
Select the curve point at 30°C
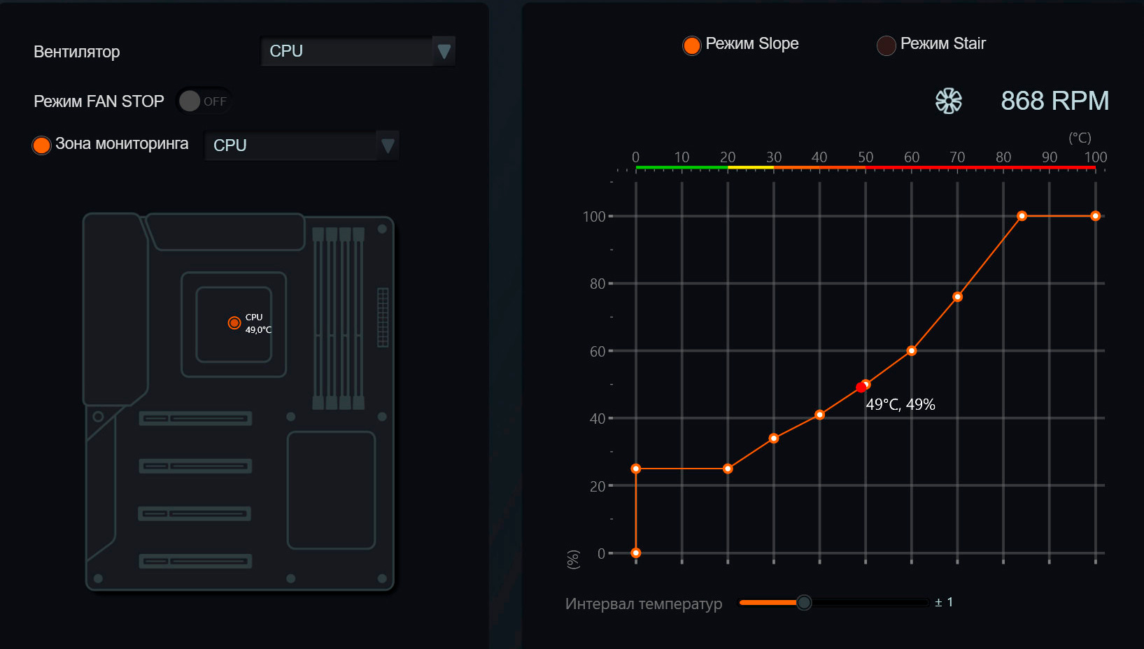[773, 438]
